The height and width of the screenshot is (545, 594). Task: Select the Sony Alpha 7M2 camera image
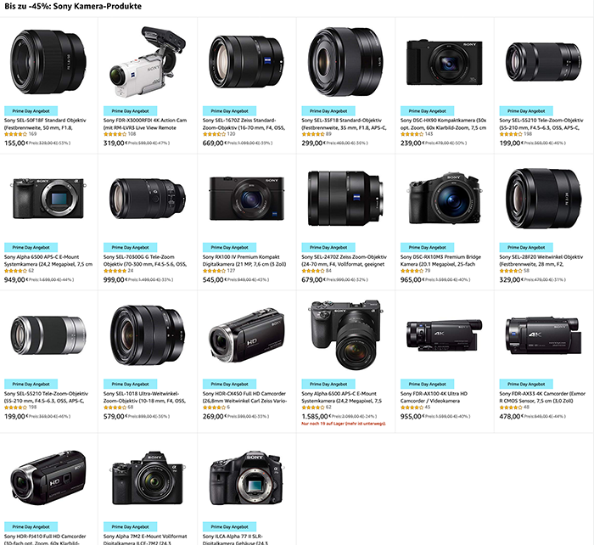click(148, 478)
